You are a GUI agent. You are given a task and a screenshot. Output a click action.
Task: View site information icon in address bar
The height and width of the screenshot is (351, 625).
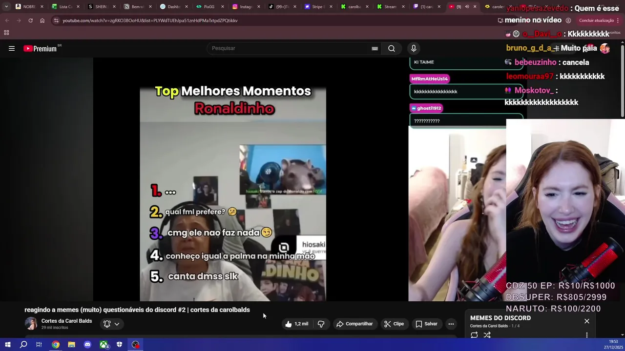[56, 20]
